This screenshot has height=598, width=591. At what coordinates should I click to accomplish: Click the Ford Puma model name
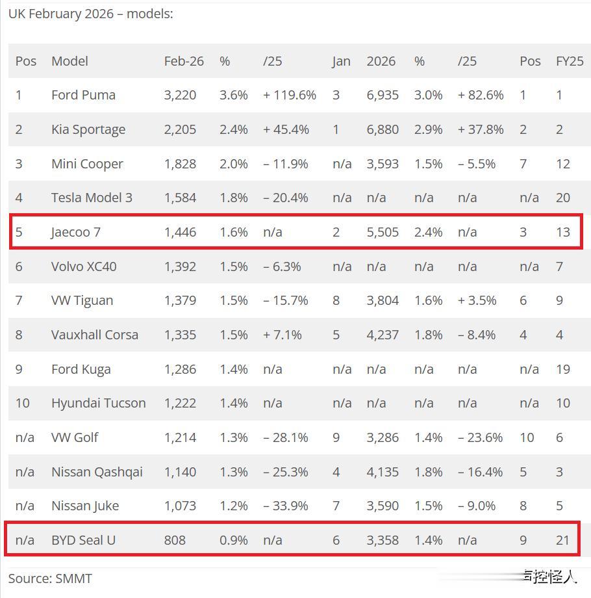point(83,95)
